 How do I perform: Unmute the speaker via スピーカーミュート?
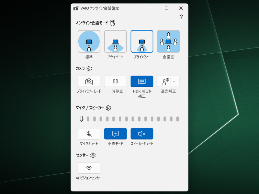[x=142, y=134]
